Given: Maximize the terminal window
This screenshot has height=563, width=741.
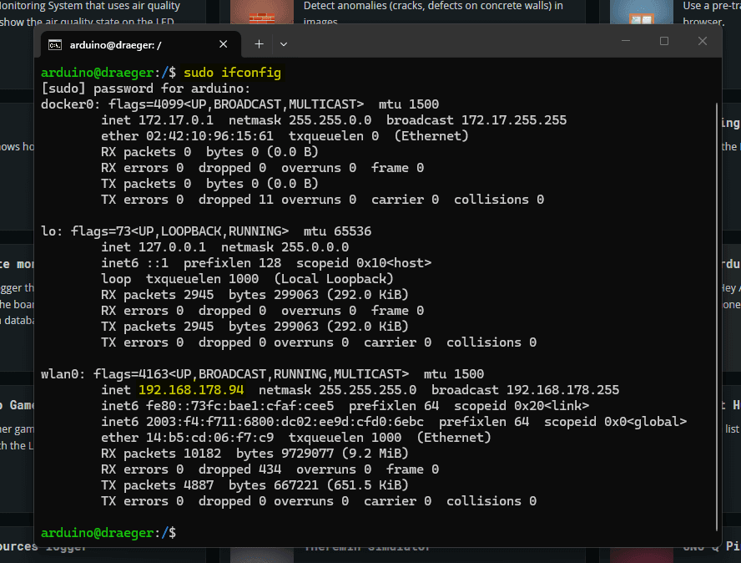Looking at the screenshot, I should click(x=664, y=42).
